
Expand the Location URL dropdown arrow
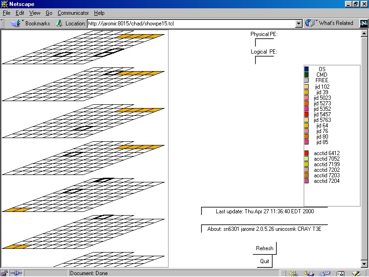click(x=299, y=24)
